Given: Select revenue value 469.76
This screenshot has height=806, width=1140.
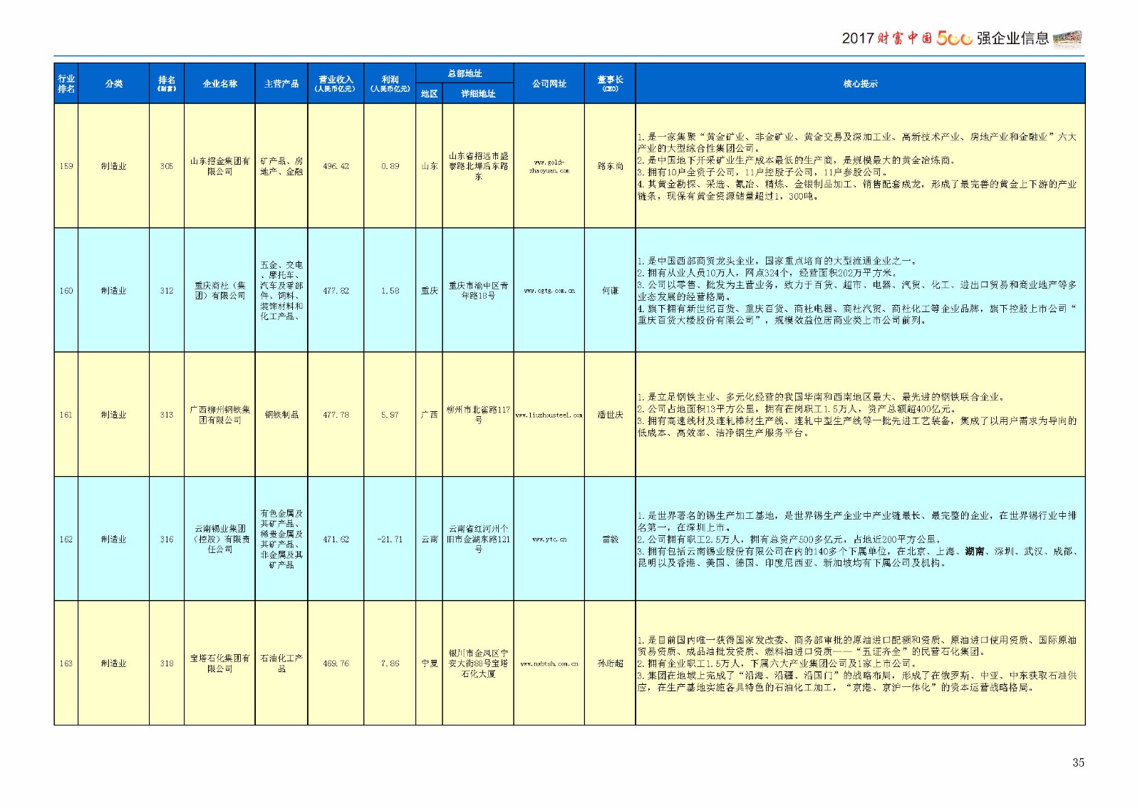Looking at the screenshot, I should 336,663.
